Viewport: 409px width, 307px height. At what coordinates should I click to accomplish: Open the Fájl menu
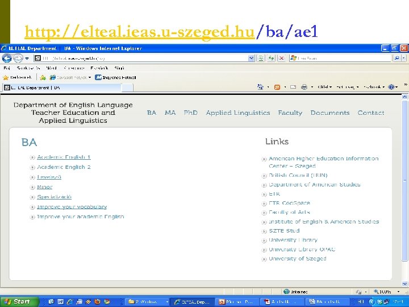[x=7, y=68]
